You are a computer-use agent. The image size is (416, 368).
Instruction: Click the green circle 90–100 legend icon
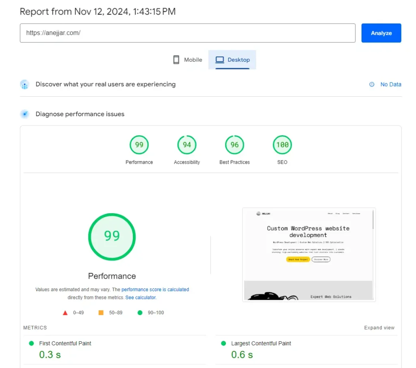pos(140,312)
